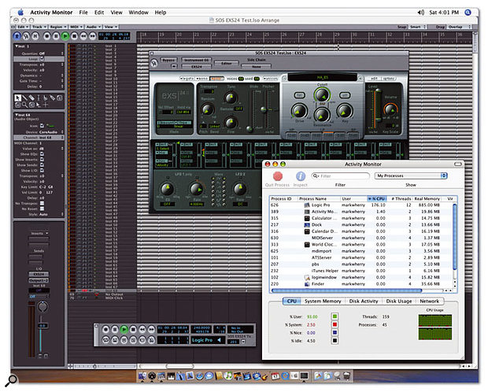488x392 pixels.
Task: Toggle the Bypass button in EXS24 window
Action: 168,60
